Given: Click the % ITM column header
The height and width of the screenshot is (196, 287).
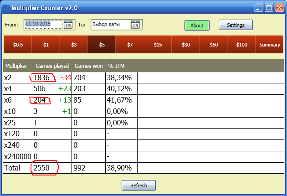Looking at the screenshot, I should pyautogui.click(x=121, y=66).
